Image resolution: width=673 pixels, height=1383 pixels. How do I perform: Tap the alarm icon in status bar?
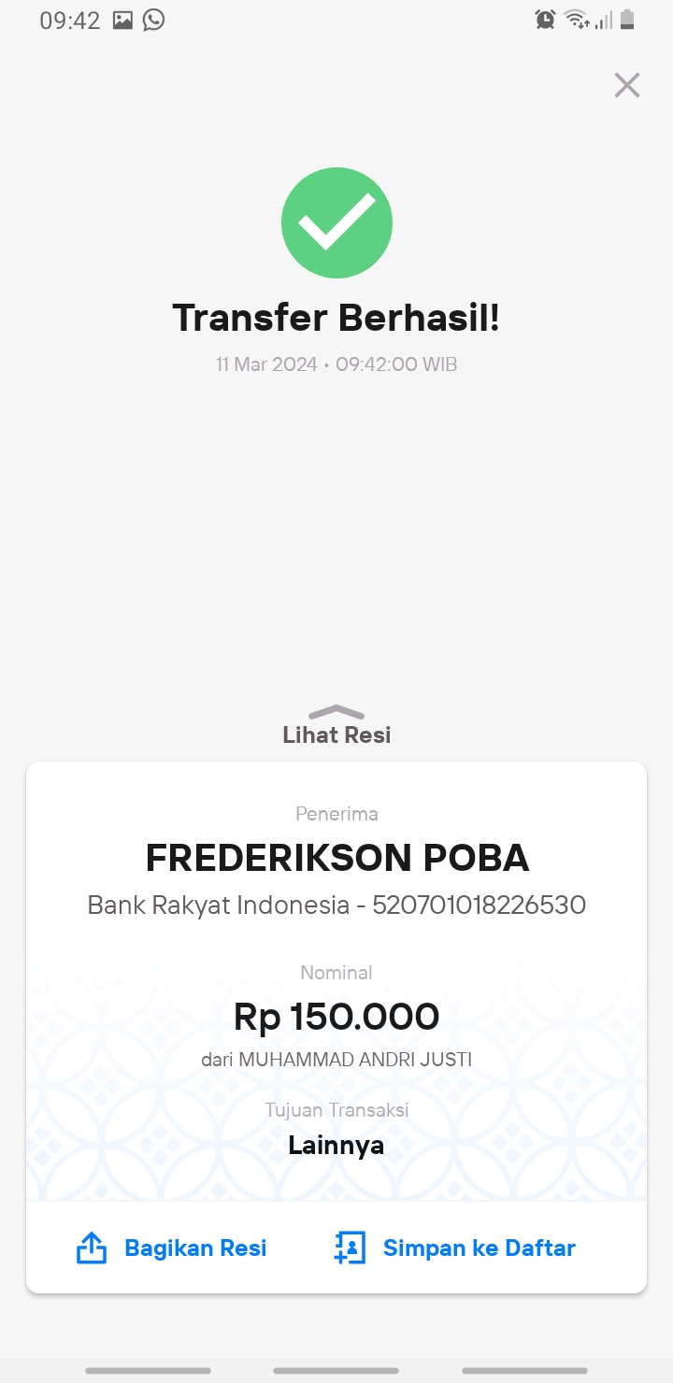point(545,19)
